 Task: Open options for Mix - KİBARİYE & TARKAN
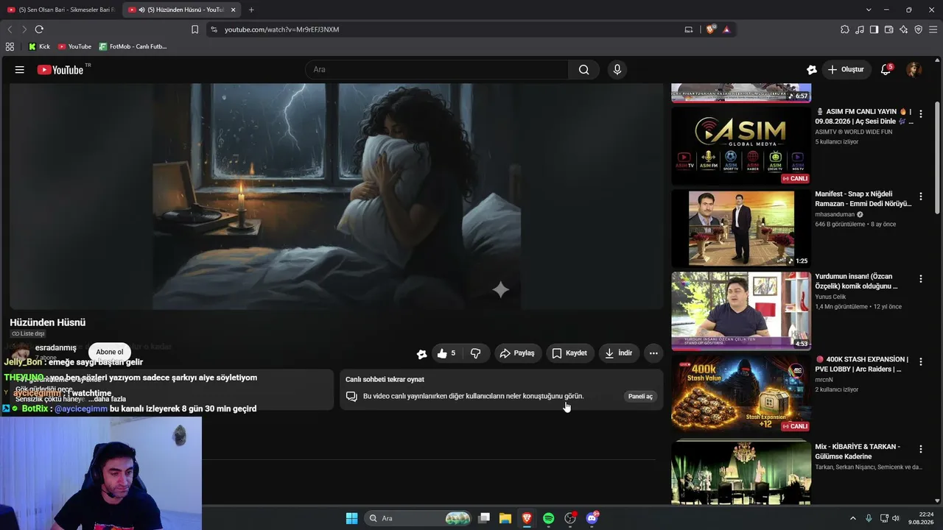(920, 449)
